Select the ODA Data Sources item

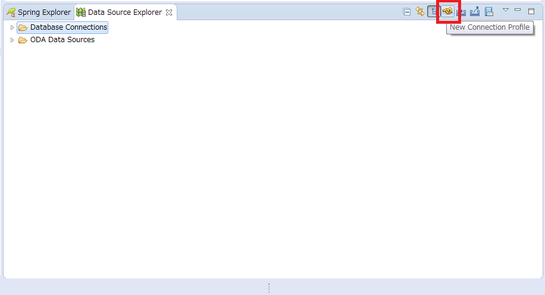pyautogui.click(x=62, y=40)
